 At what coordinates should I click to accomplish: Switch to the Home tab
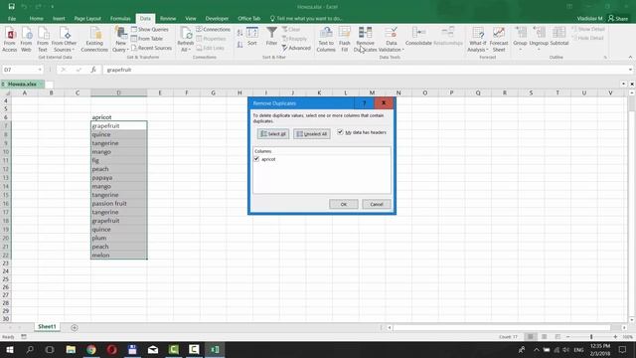[x=36, y=18]
